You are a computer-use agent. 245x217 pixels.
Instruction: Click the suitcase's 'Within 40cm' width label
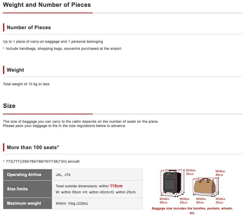pyautogui.click(x=164, y=201)
